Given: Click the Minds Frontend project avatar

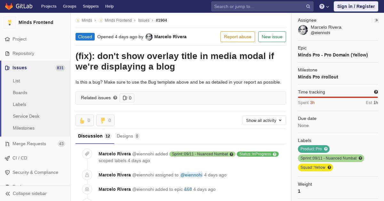Looking at the screenshot, I should click(10, 22).
